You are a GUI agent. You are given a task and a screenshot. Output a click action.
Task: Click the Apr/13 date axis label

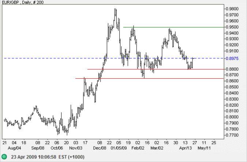click(x=186, y=148)
